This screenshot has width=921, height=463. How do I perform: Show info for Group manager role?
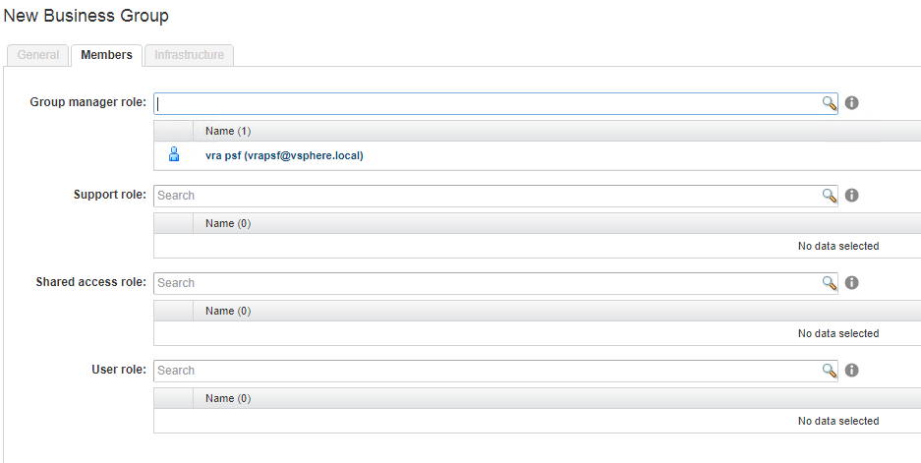[852, 103]
